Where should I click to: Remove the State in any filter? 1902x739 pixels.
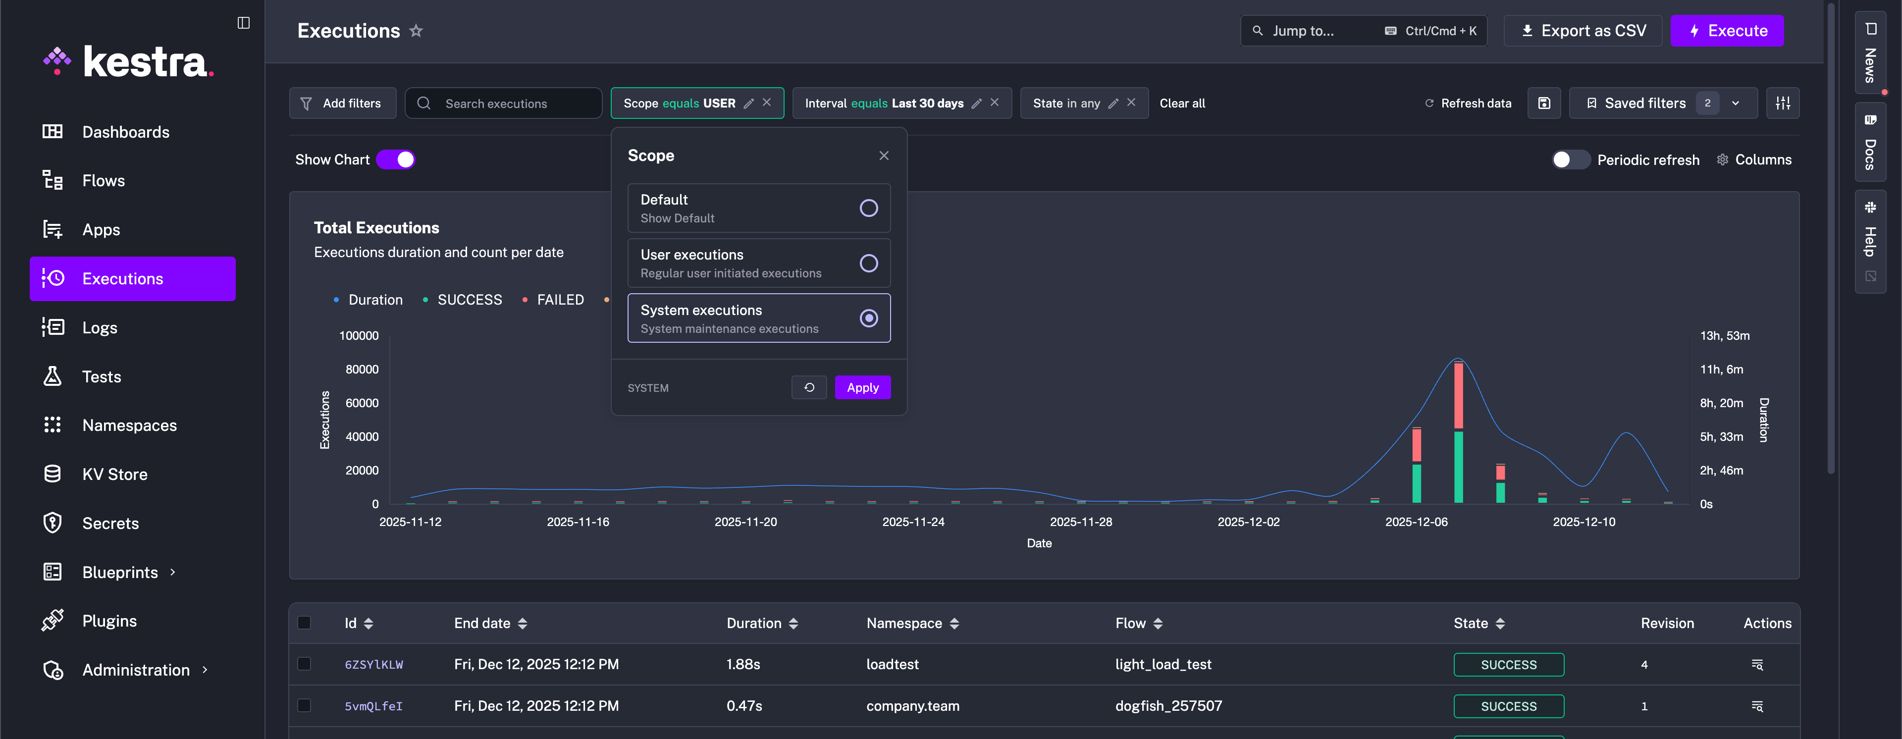coord(1131,103)
